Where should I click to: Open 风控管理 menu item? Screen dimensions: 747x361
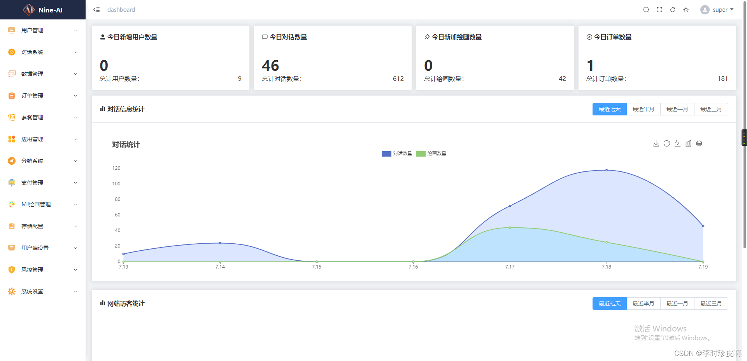click(43, 270)
